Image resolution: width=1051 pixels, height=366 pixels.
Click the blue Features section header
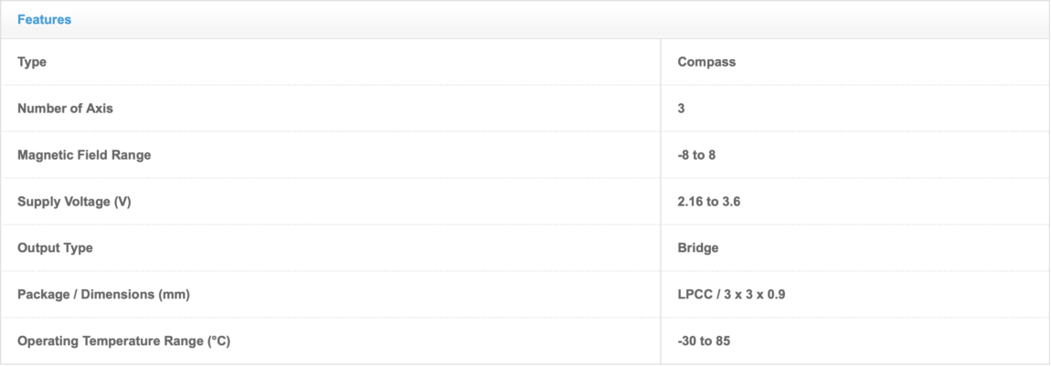tap(44, 19)
